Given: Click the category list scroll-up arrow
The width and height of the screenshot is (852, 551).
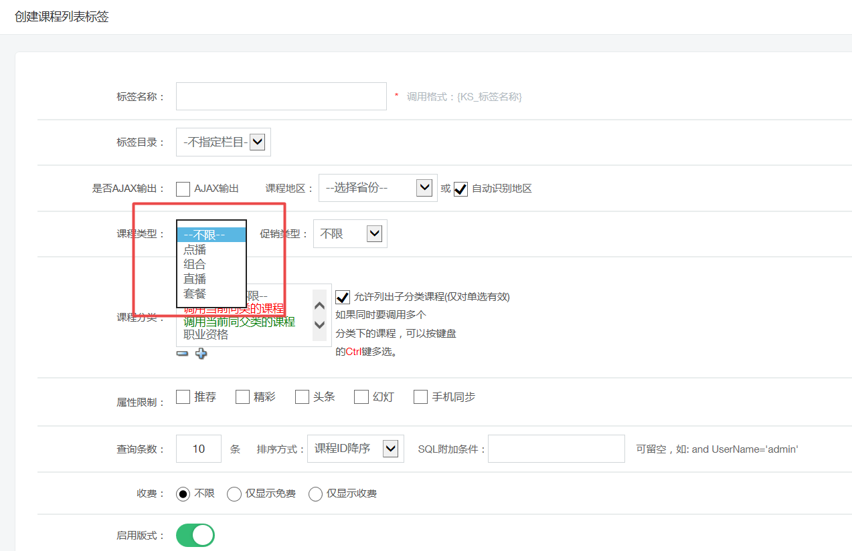Looking at the screenshot, I should 319,306.
